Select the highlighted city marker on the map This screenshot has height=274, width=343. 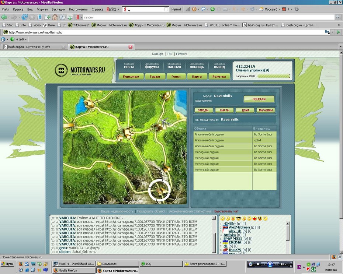click(159, 190)
